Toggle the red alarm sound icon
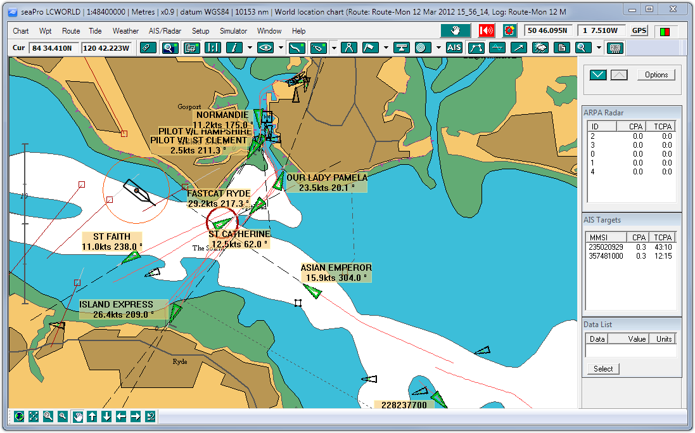The image size is (695, 433). coord(487,30)
